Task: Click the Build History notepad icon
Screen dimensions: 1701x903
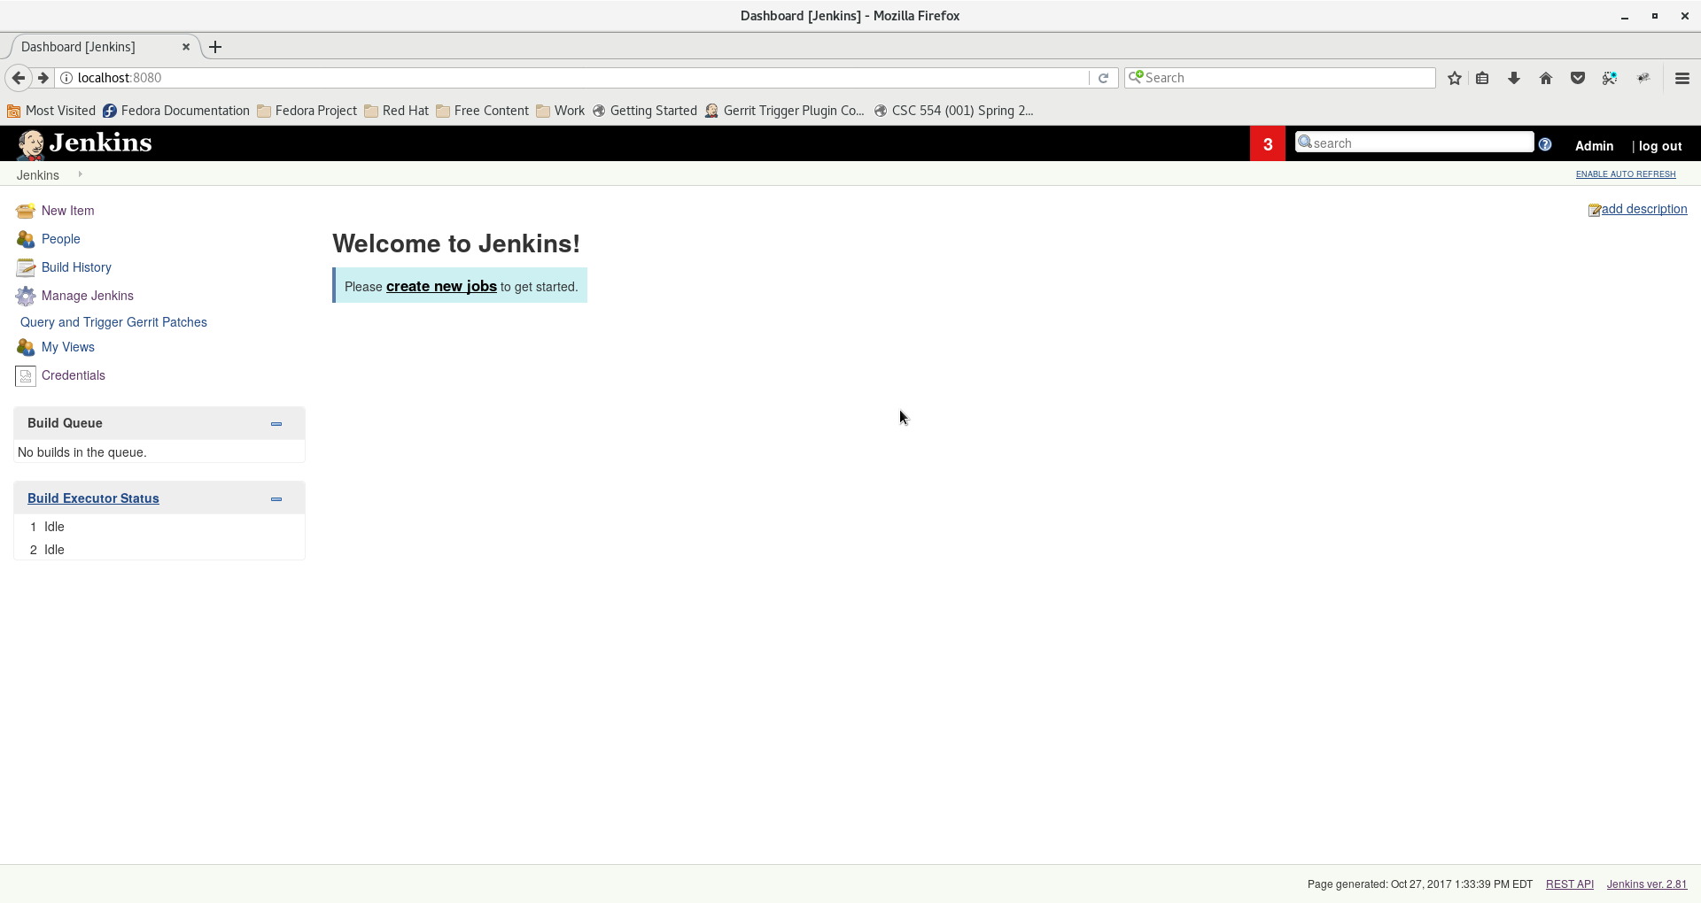Action: click(25, 267)
